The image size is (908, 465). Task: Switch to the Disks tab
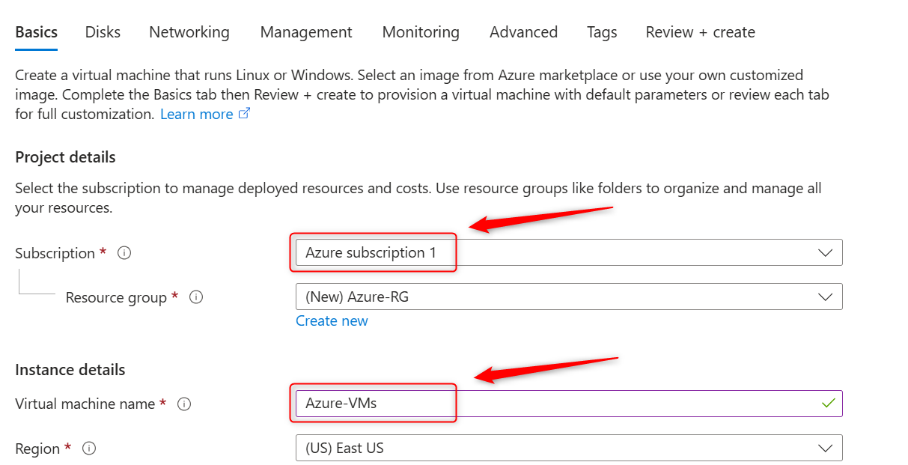tap(103, 32)
